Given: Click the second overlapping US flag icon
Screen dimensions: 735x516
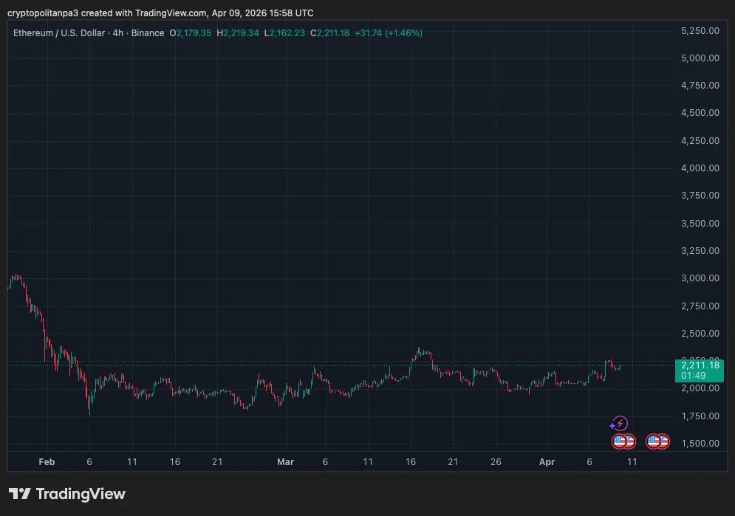Looking at the screenshot, I should point(629,441).
